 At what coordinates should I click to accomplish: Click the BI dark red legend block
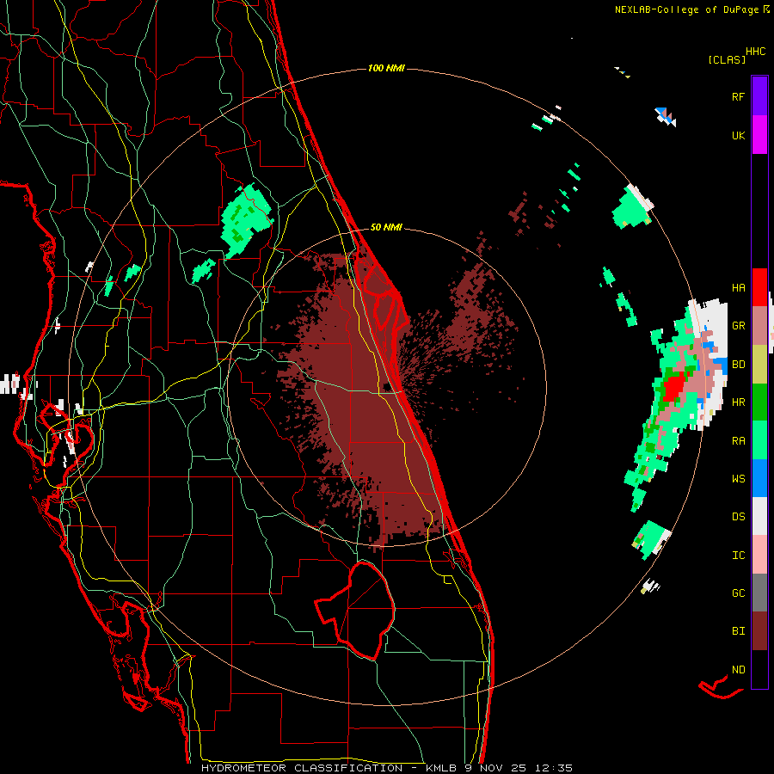click(759, 631)
